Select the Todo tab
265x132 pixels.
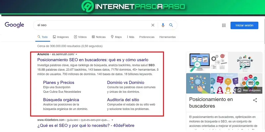click(43, 37)
